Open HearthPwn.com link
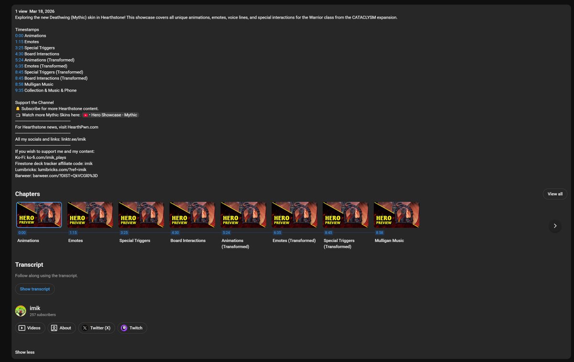The width and height of the screenshot is (574, 362). [x=82, y=127]
